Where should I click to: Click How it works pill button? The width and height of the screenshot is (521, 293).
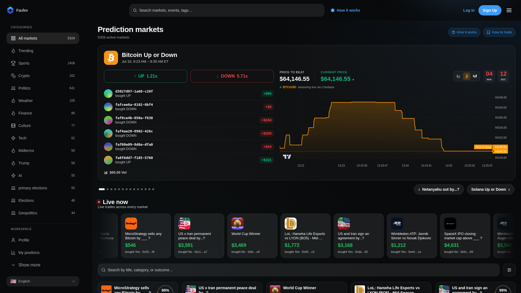tap(464, 32)
